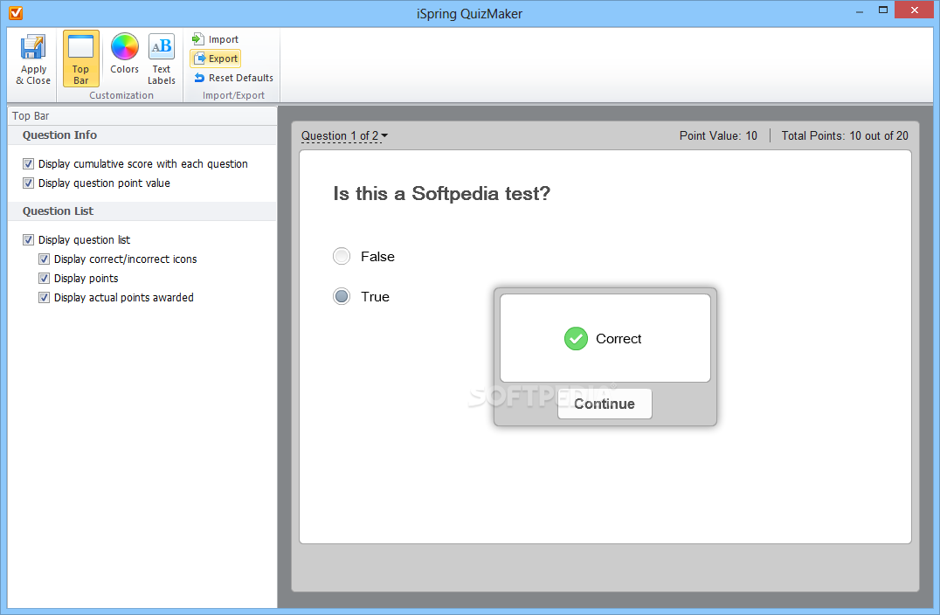Toggle Display cumulative score with each question
Viewport: 940px width, 615px height.
(x=28, y=163)
